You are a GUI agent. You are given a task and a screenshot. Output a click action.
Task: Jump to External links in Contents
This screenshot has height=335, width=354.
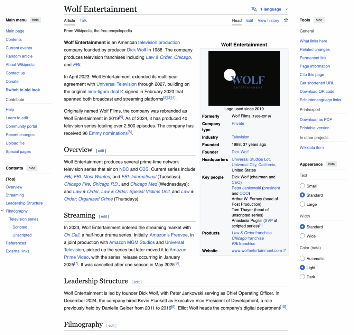point(17,251)
